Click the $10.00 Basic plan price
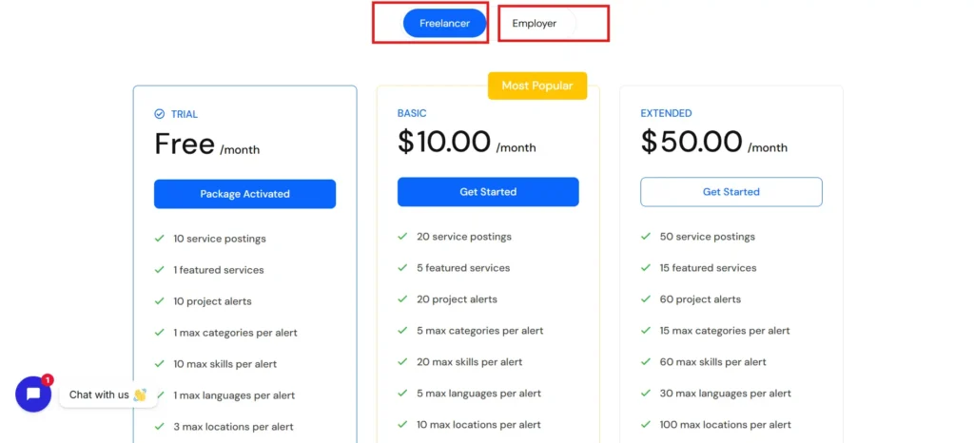Viewport: 974px width, 443px height. (444, 143)
